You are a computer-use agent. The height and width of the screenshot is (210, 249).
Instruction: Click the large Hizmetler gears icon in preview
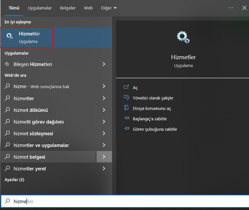pos(183,37)
